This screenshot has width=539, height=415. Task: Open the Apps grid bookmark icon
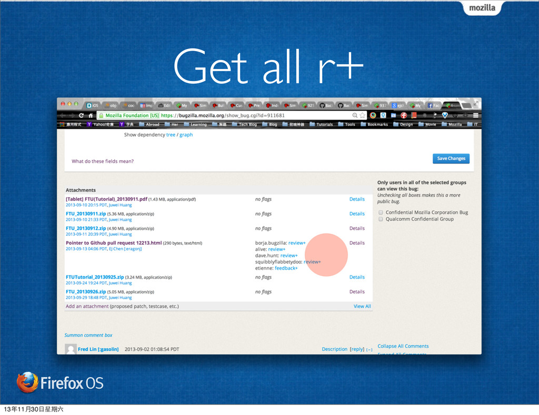click(62, 124)
